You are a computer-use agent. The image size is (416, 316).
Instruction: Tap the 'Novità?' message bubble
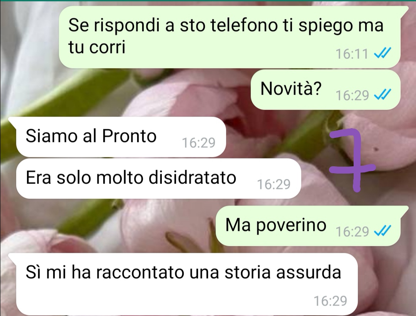(x=325, y=90)
